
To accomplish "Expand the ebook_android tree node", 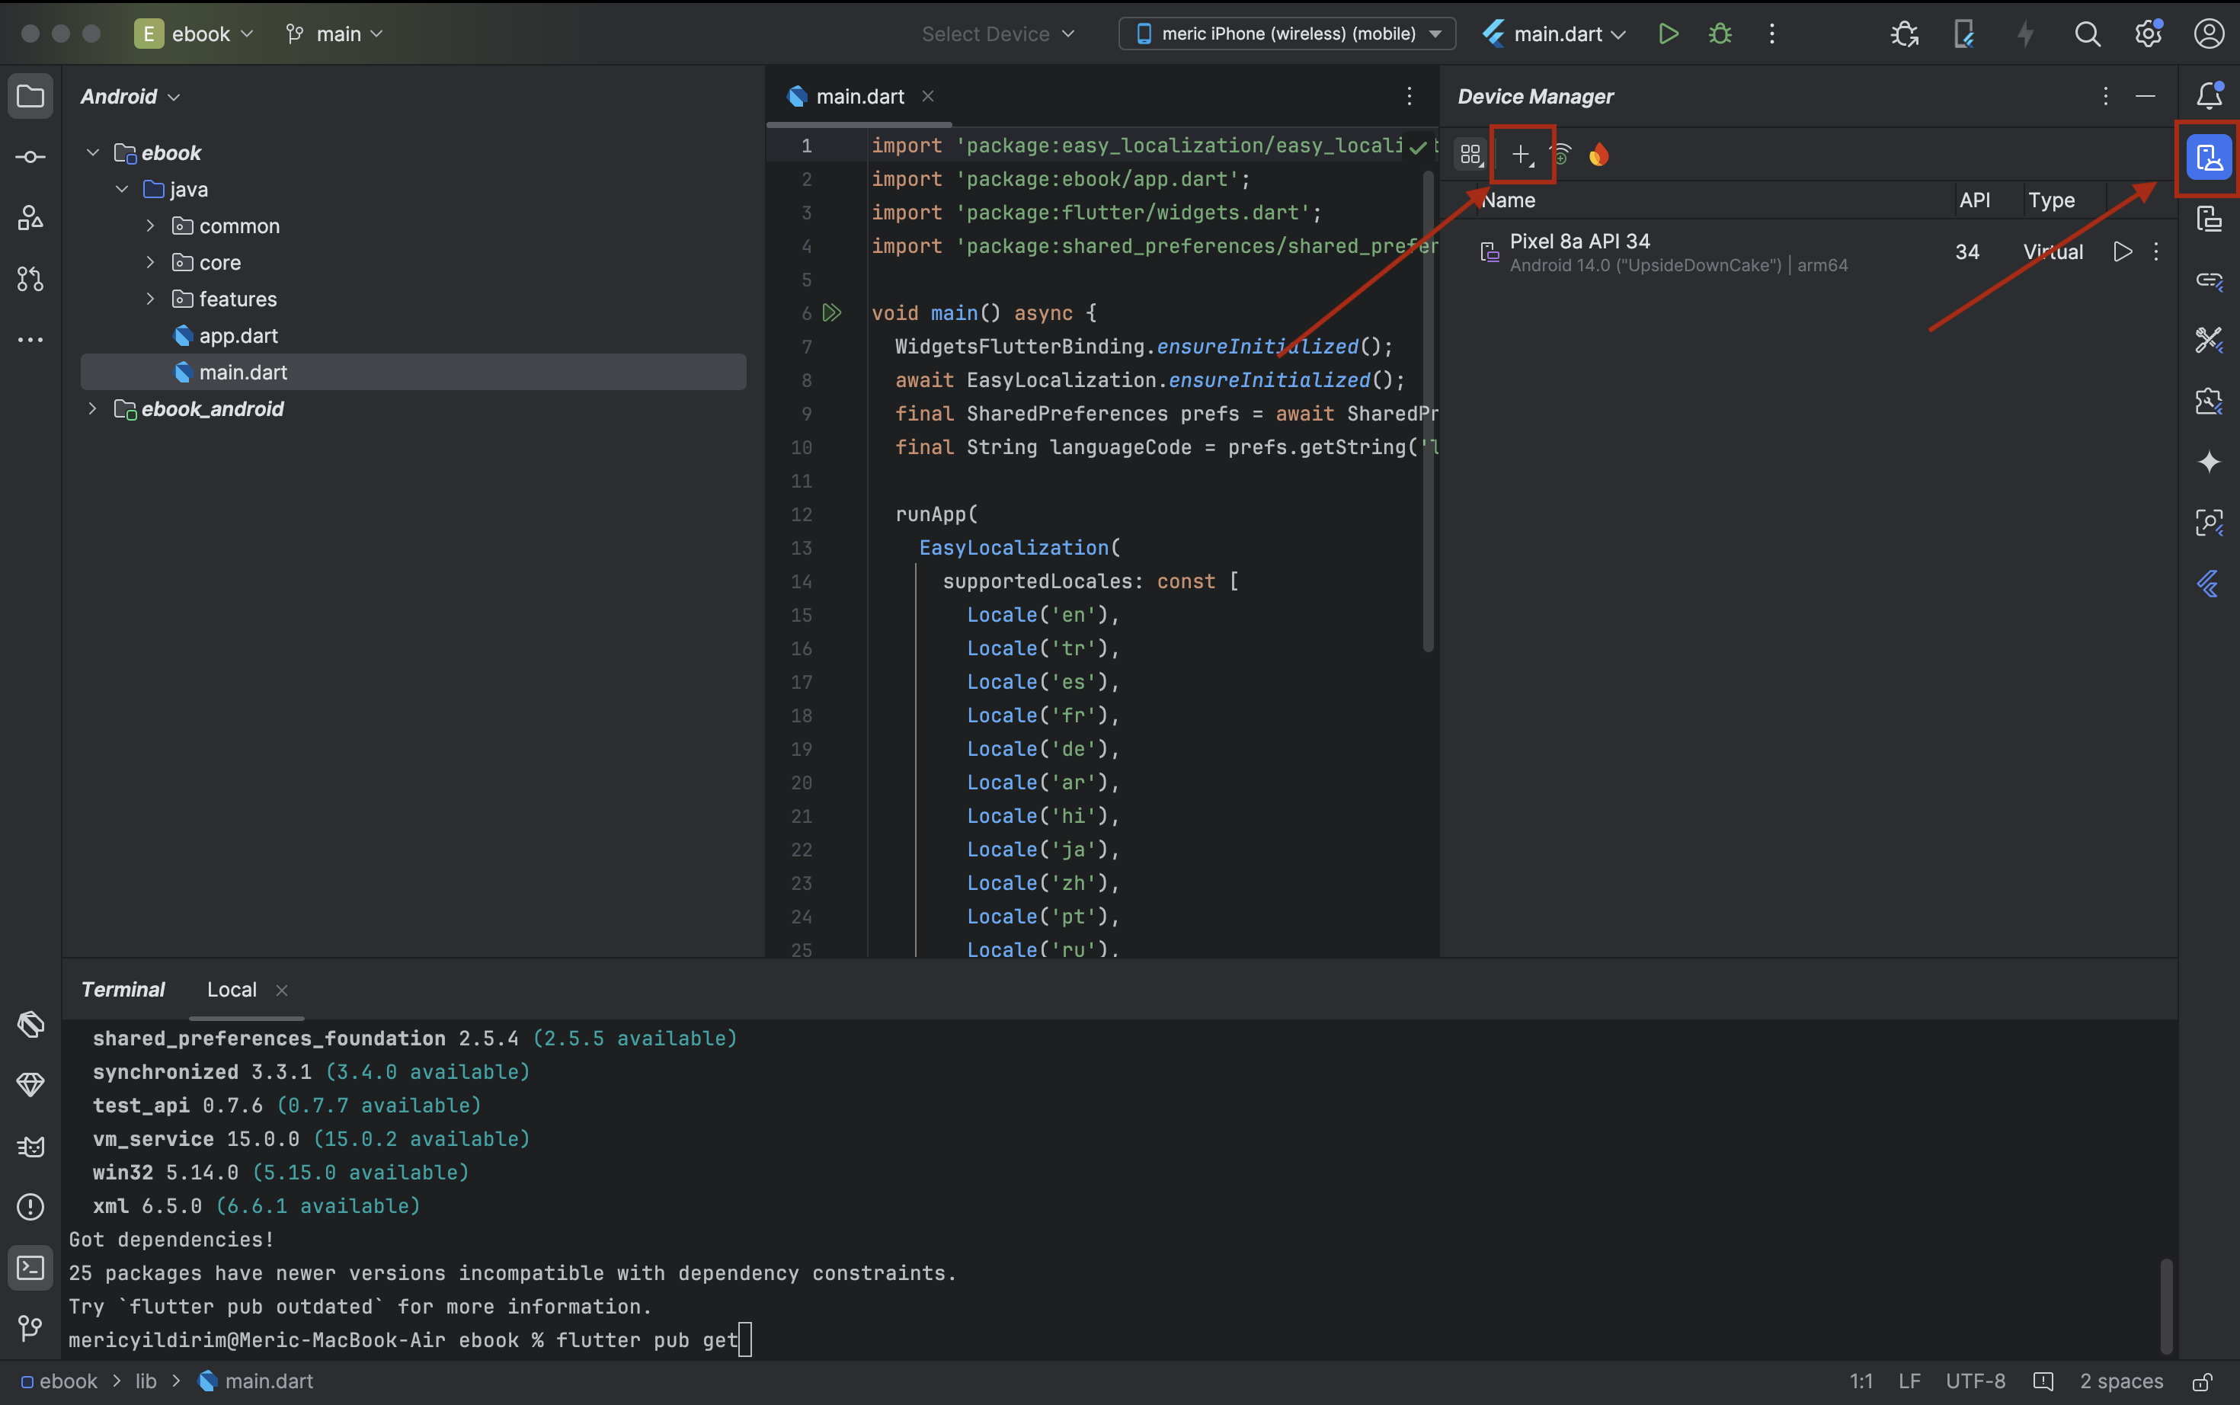I will [92, 409].
